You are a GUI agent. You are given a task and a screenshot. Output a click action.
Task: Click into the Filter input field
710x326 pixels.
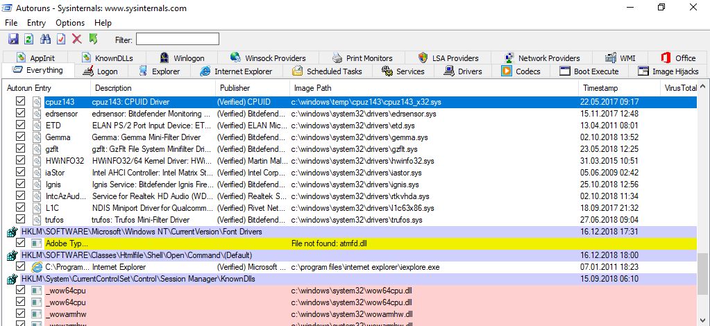pyautogui.click(x=178, y=40)
